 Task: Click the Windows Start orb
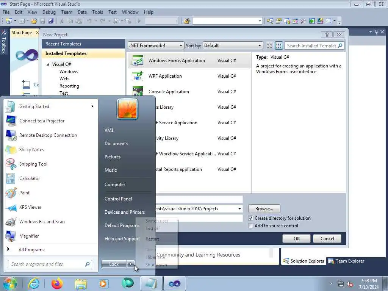click(10, 283)
